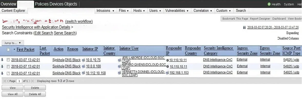Check the box for the 10.0.0.100 row
This screenshot has width=302, height=99.
pyautogui.click(x=8, y=67)
